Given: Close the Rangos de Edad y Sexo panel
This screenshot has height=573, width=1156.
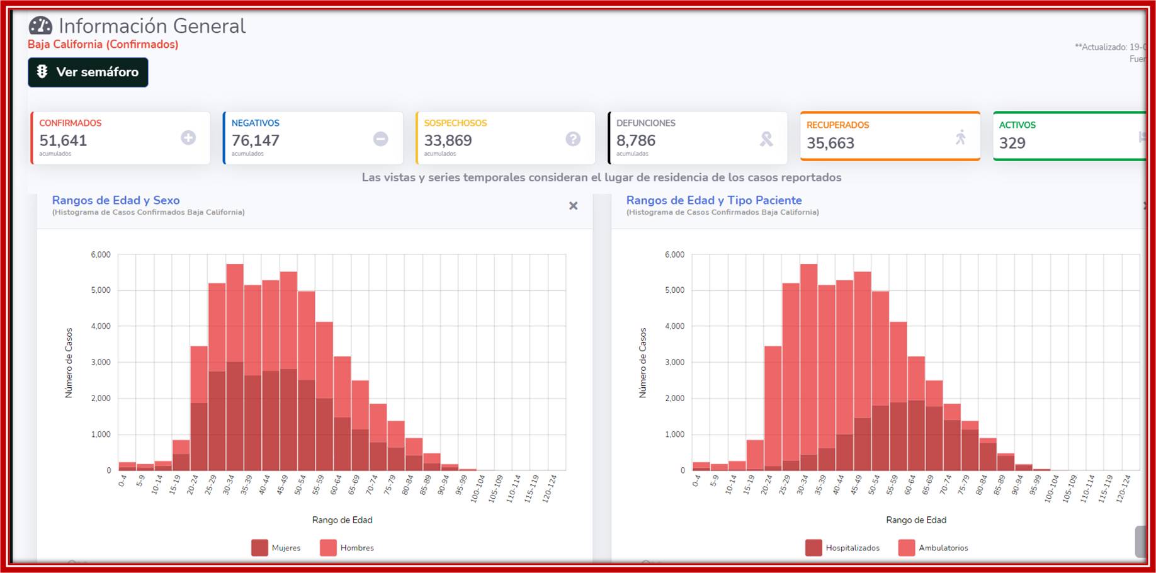Looking at the screenshot, I should [573, 206].
